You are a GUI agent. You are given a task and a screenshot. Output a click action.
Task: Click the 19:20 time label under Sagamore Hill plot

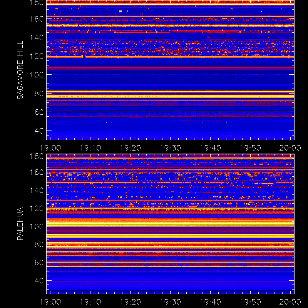[131, 148]
